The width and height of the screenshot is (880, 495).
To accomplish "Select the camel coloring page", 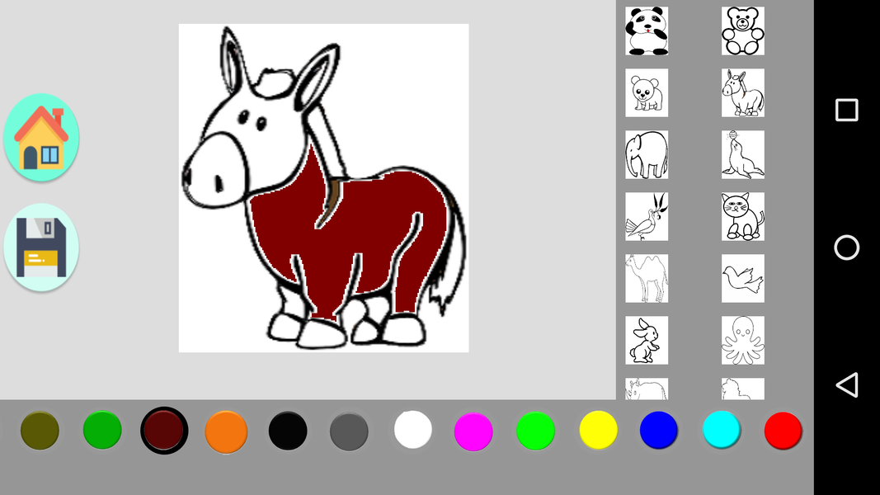I will (647, 278).
